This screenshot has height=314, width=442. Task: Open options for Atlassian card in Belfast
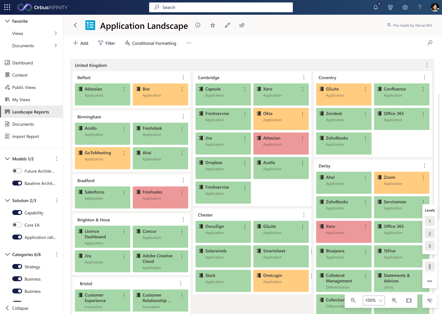tap(124, 90)
